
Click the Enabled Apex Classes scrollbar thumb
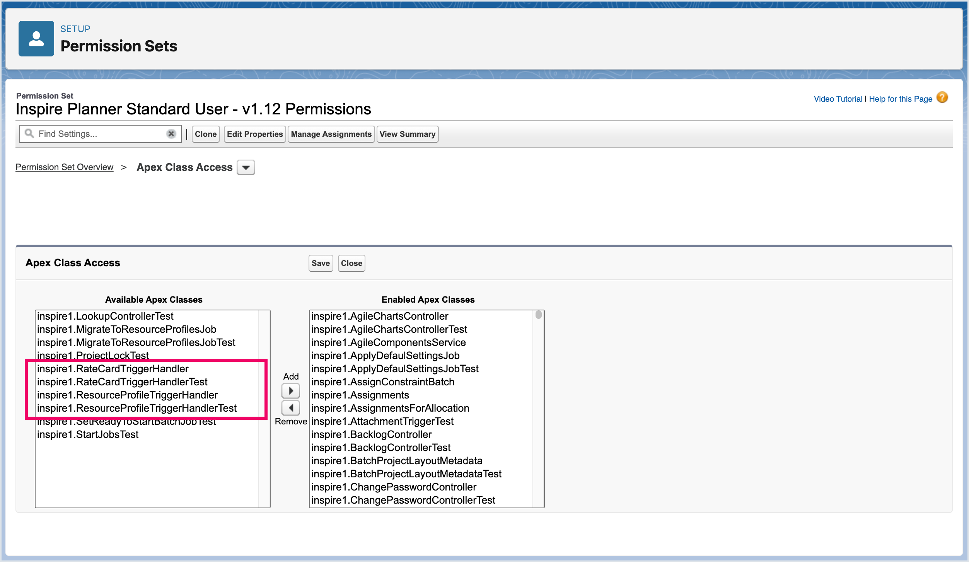(538, 315)
